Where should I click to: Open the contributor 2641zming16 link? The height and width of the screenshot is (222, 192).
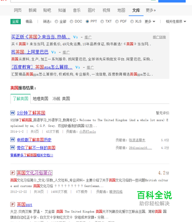[140, 148]
